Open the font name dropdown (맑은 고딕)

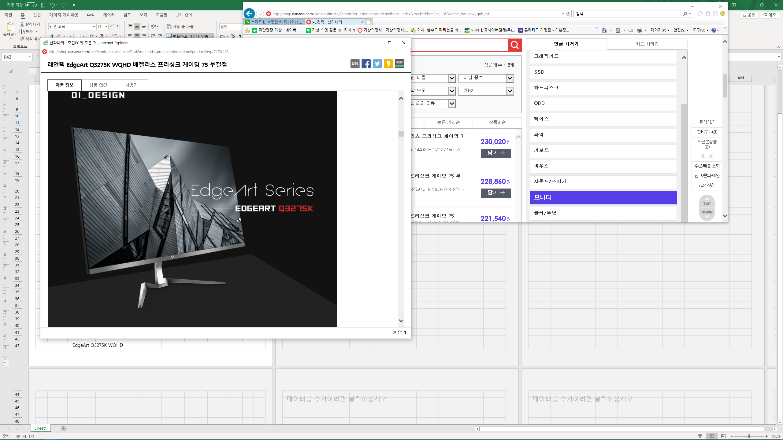tap(94, 27)
